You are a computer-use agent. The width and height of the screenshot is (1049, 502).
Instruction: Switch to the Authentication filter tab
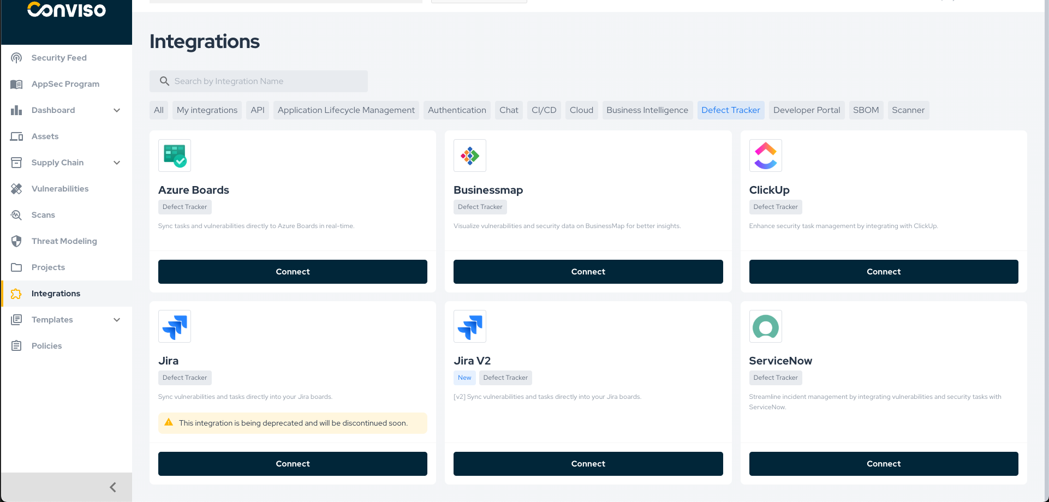point(457,110)
